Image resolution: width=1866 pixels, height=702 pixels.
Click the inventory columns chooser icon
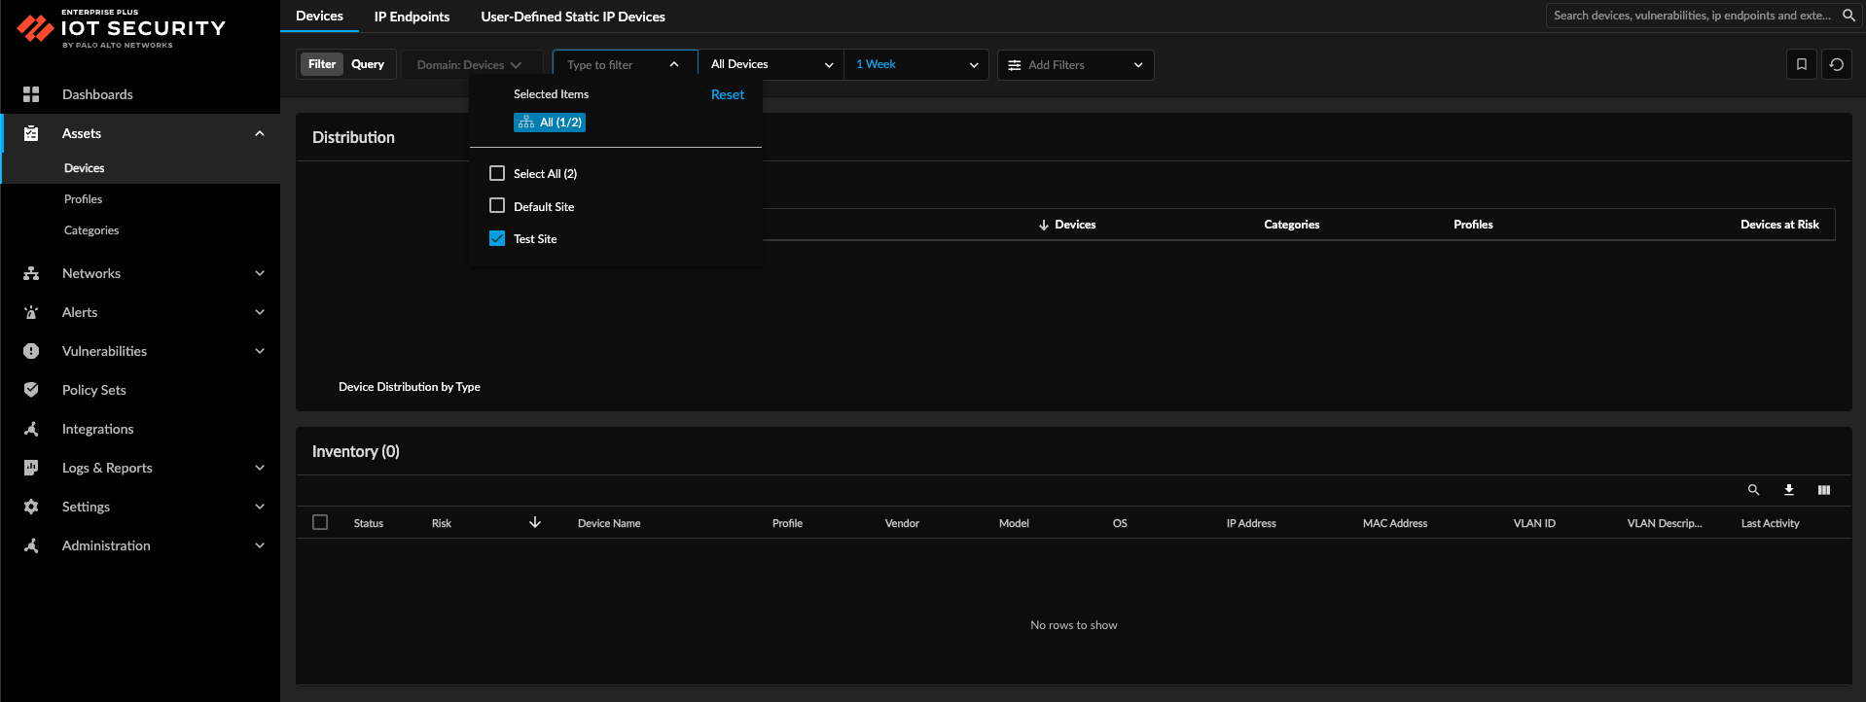pyautogui.click(x=1824, y=490)
